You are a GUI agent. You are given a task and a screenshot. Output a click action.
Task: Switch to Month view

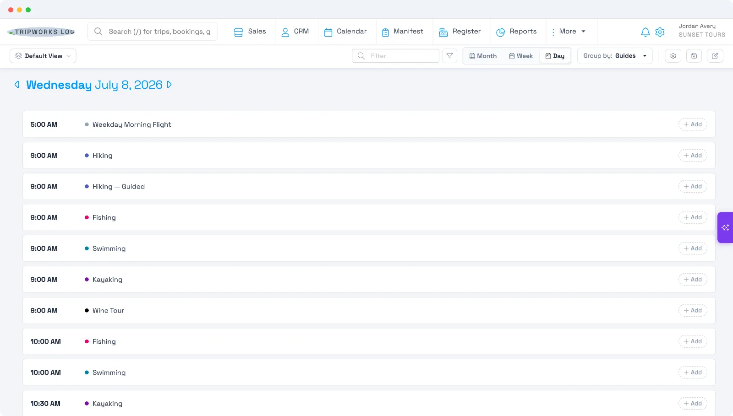click(x=483, y=56)
